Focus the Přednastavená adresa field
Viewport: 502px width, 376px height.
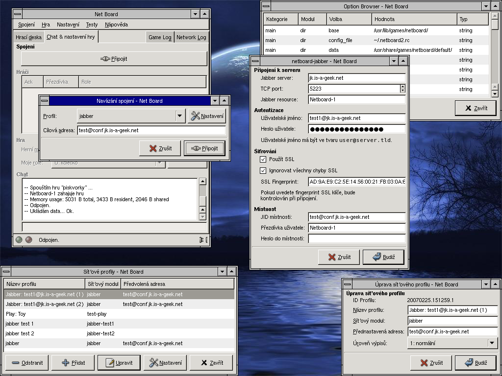click(x=452, y=331)
